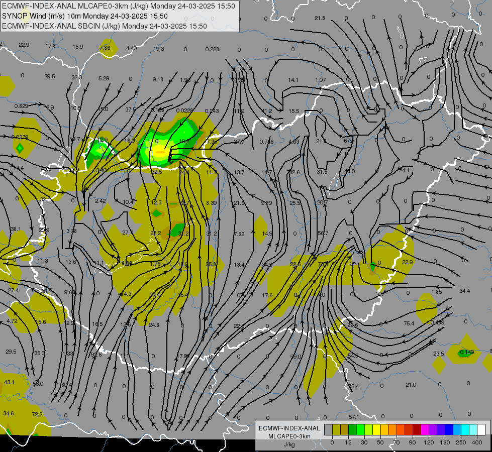492x452 pixels.
Task: Click the 160 tick label on the colorbar
Action: 445,442
